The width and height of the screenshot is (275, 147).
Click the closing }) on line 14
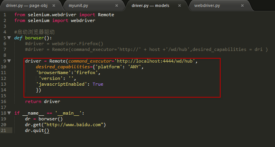point(39,90)
